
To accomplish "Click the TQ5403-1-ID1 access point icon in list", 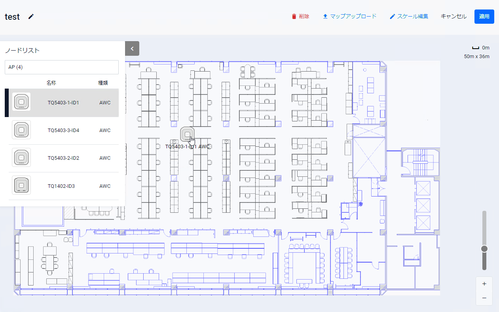I will click(21, 102).
